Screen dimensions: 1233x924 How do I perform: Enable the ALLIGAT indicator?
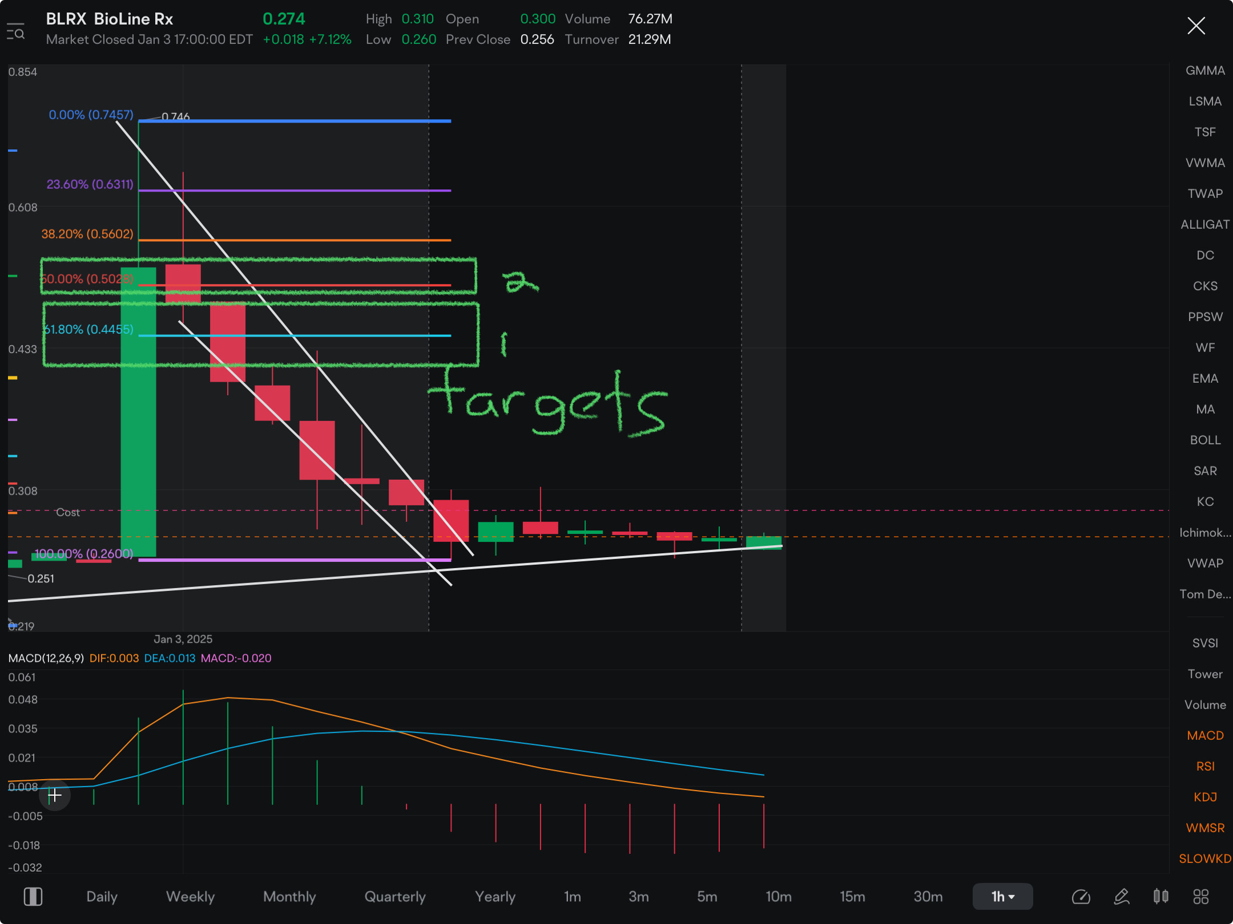1205,225
